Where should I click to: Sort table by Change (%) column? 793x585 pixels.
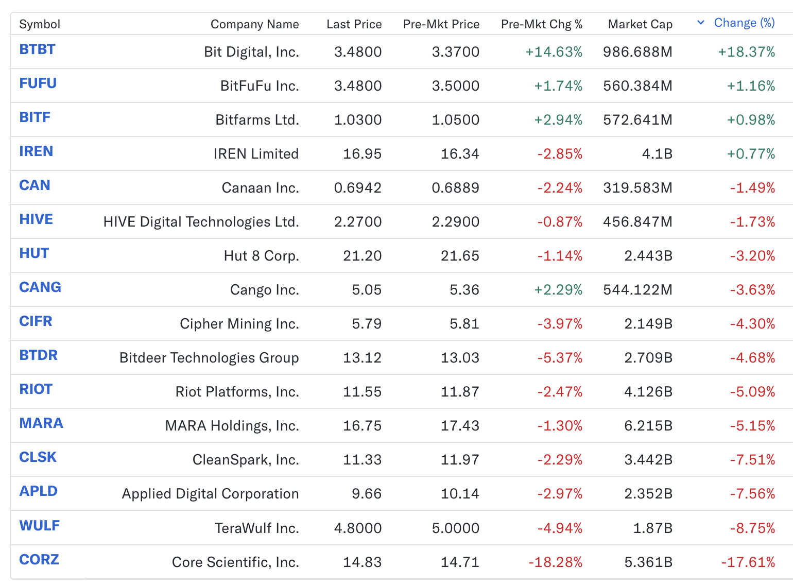(744, 23)
